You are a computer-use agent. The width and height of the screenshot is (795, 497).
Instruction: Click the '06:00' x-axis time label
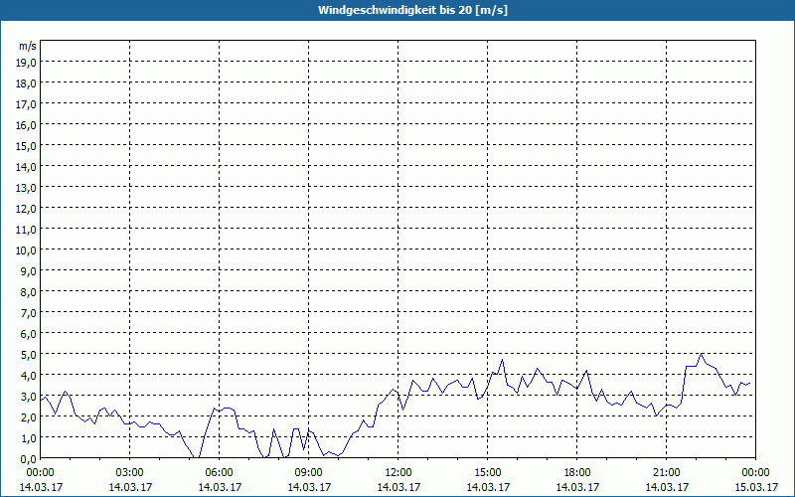coord(219,473)
